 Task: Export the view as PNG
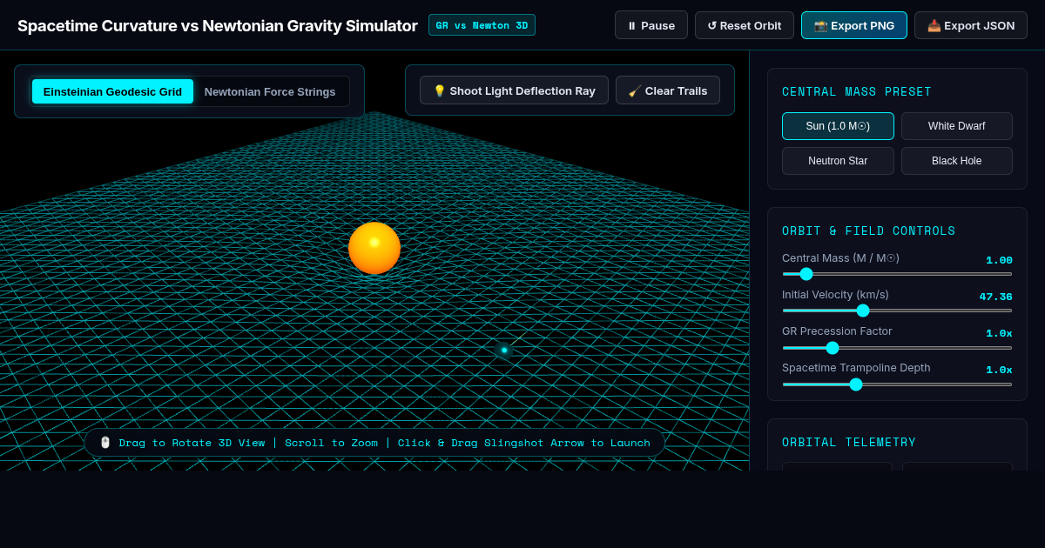click(x=853, y=25)
